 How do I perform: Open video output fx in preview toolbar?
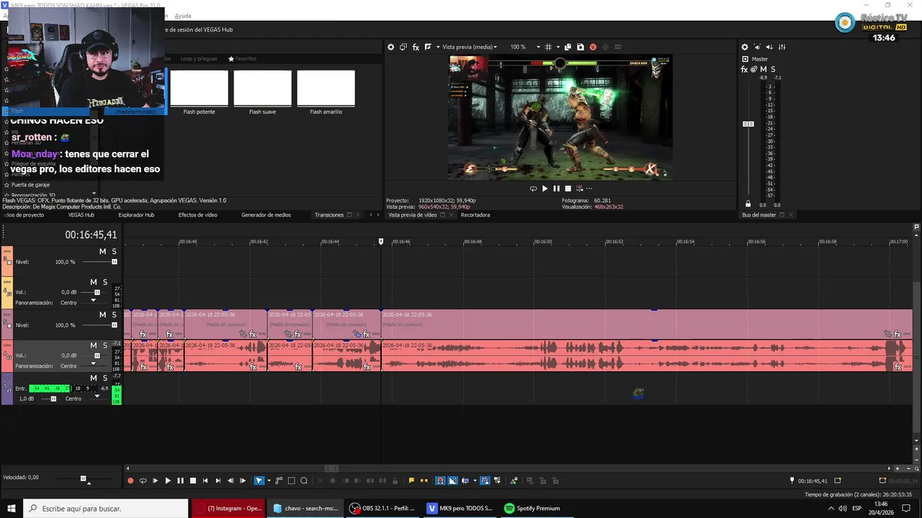[416, 47]
